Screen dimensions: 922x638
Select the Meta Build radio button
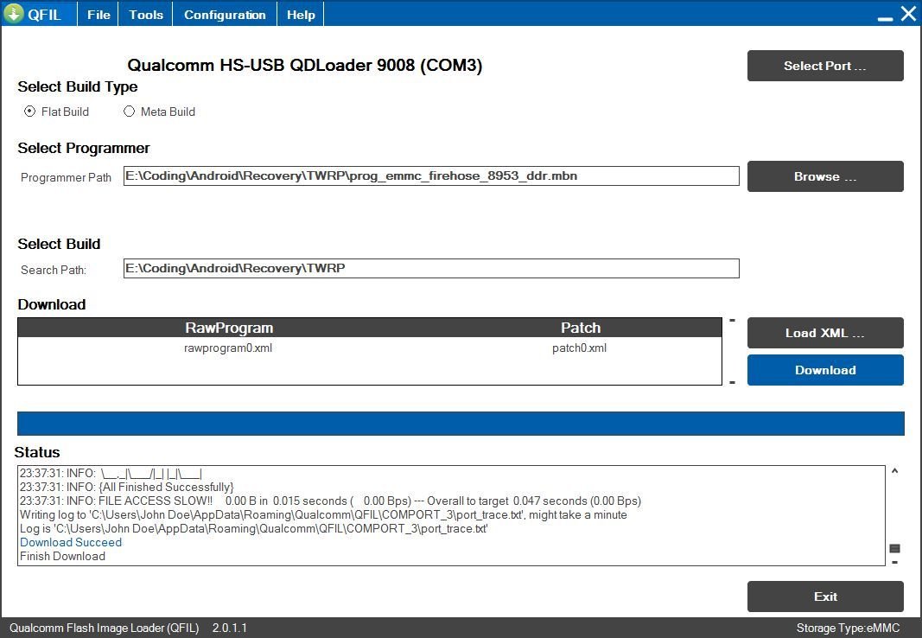click(x=129, y=112)
